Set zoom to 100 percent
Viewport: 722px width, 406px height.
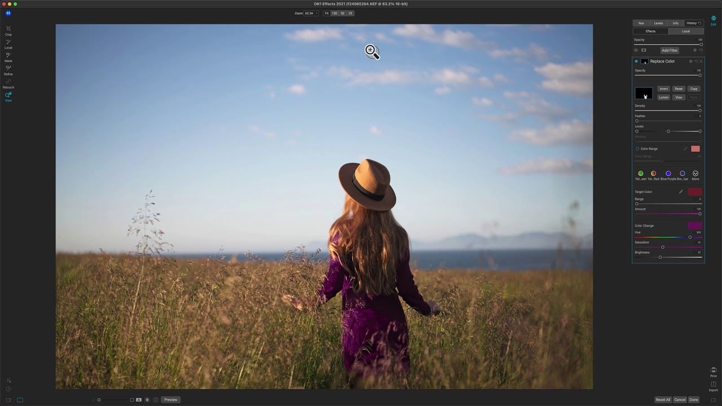[334, 13]
